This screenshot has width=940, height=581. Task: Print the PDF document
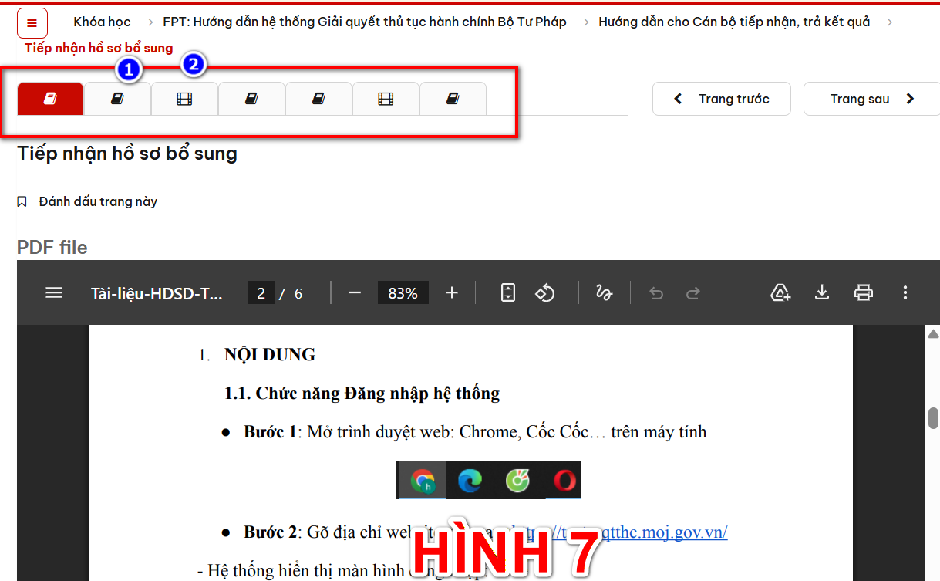pos(864,293)
